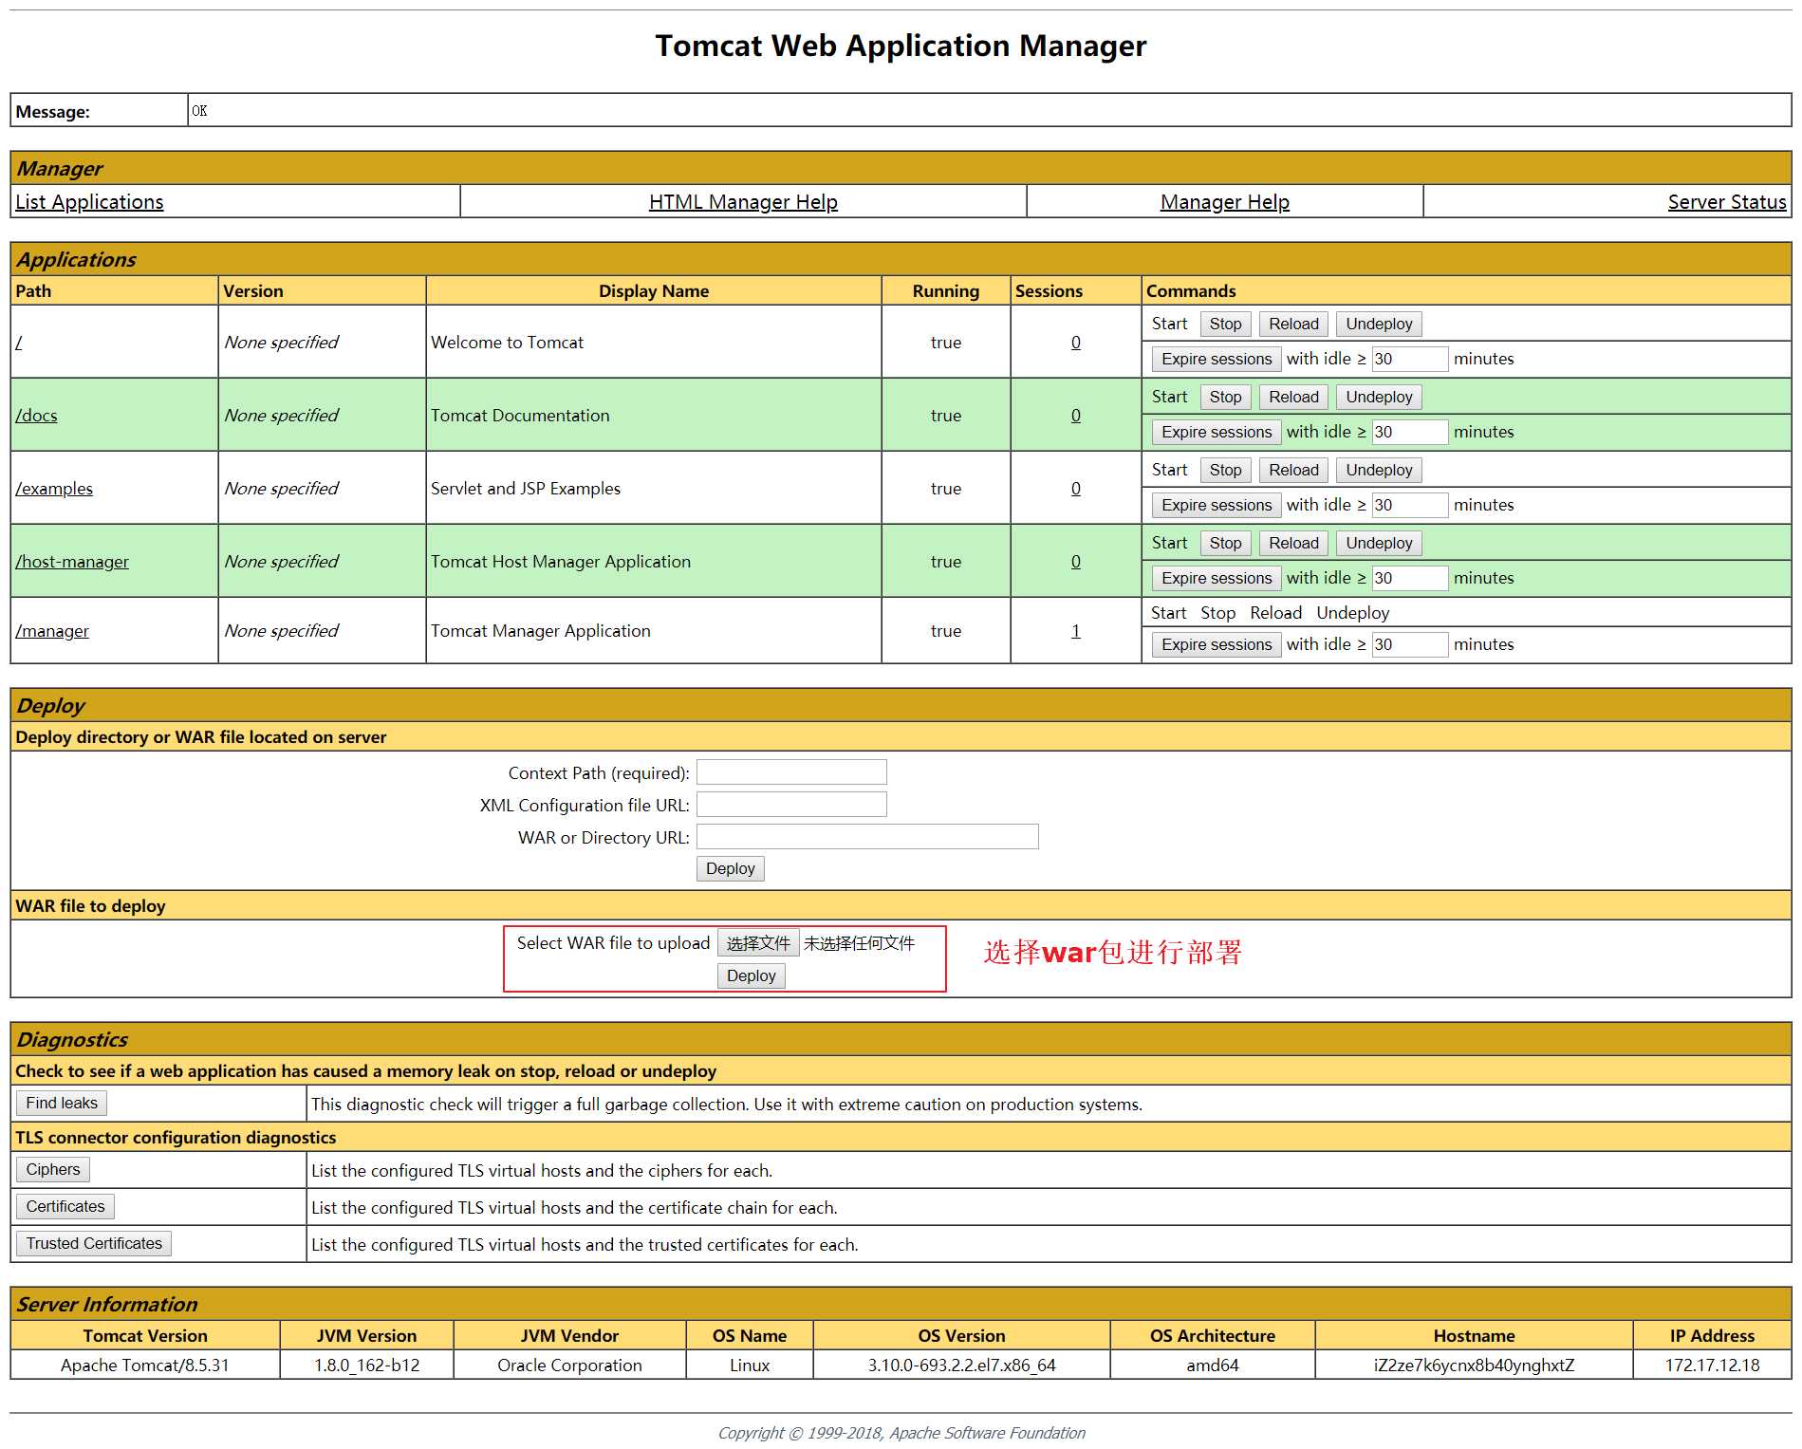Reload the root Welcome to Tomcat app
1802x1449 pixels.
coord(1293,324)
